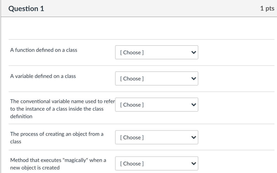
Task: Open dropdown for "A function defined on a class"
Action: (x=156, y=52)
